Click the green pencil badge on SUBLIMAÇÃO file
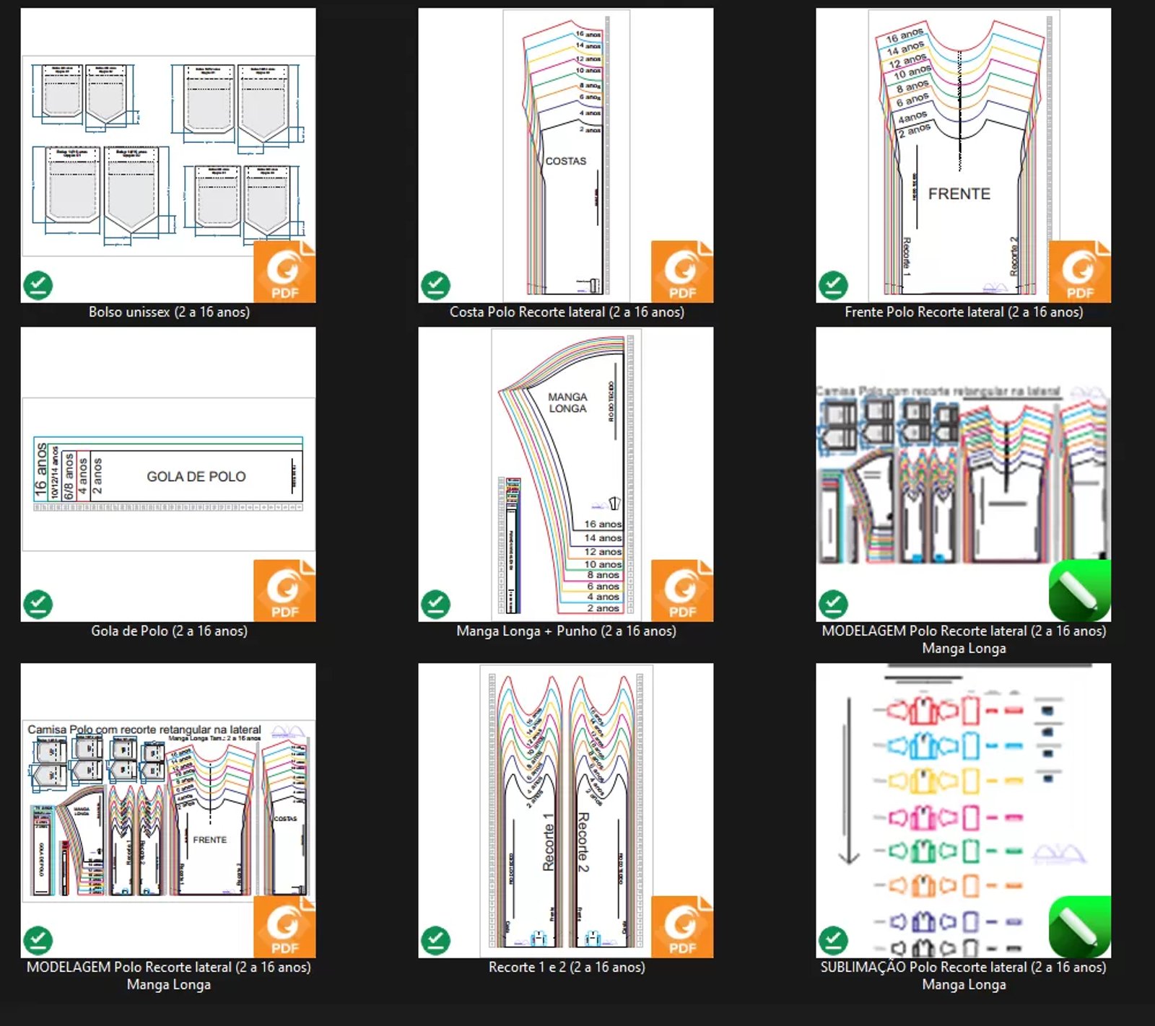Viewport: 1155px width, 1026px height. (x=1079, y=926)
